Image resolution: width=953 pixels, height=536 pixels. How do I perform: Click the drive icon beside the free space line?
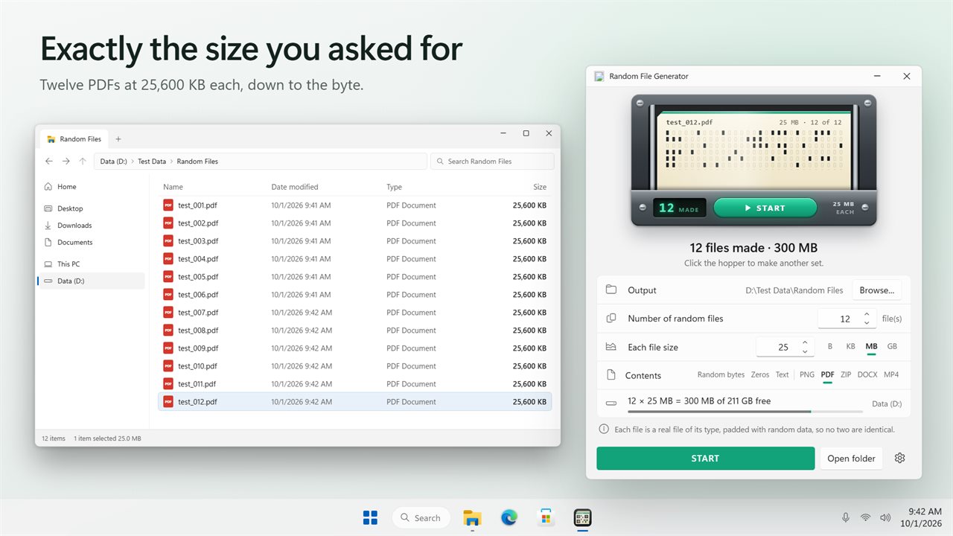tap(611, 403)
